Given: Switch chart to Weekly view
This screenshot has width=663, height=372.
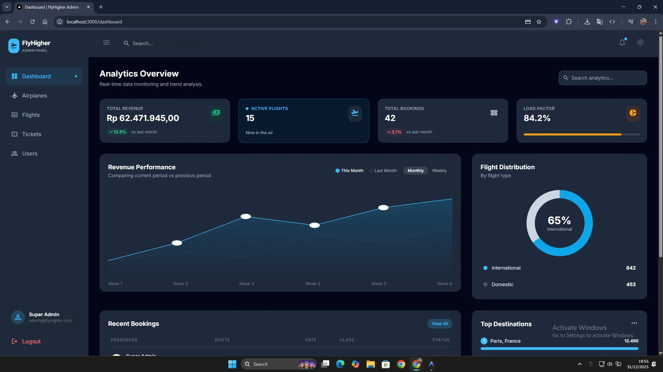Looking at the screenshot, I should (439, 171).
